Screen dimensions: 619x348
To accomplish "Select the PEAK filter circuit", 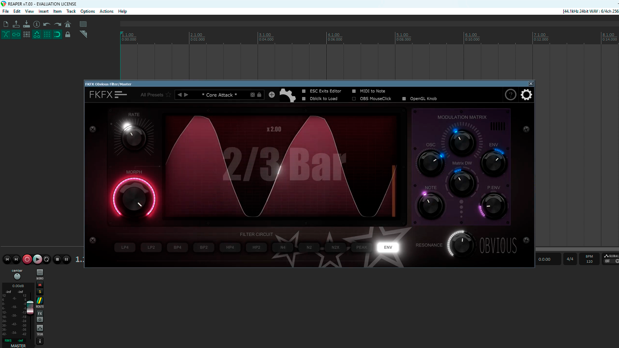I will (362, 247).
